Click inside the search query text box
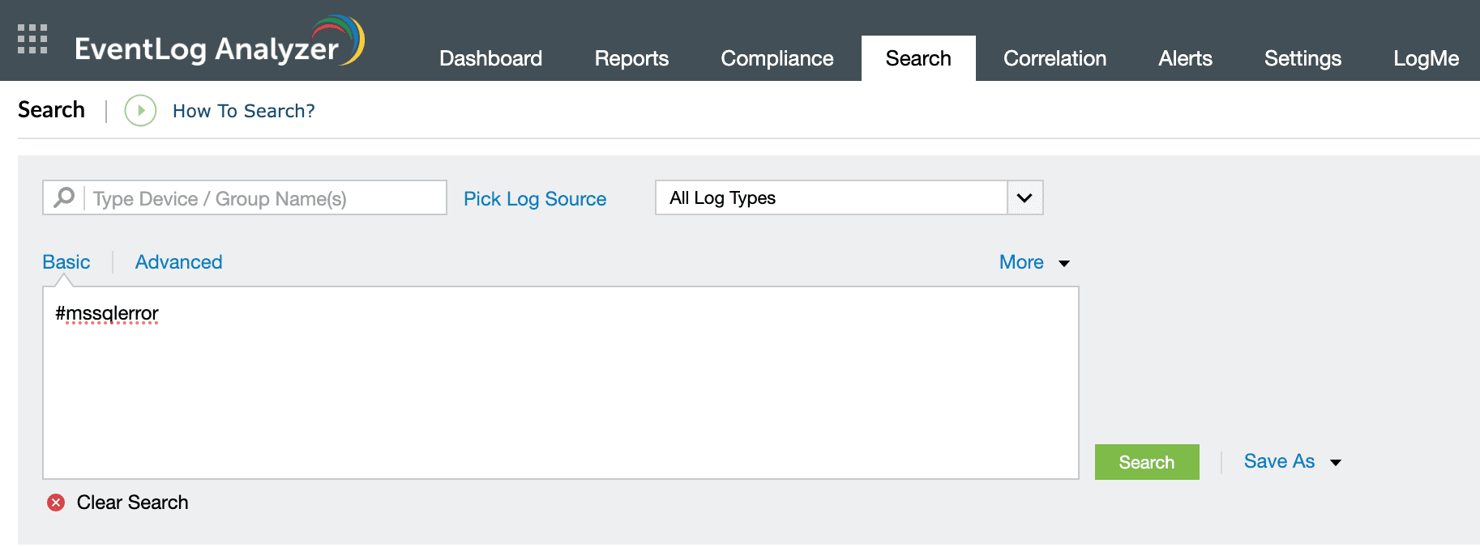This screenshot has height=547, width=1480. coord(559,388)
